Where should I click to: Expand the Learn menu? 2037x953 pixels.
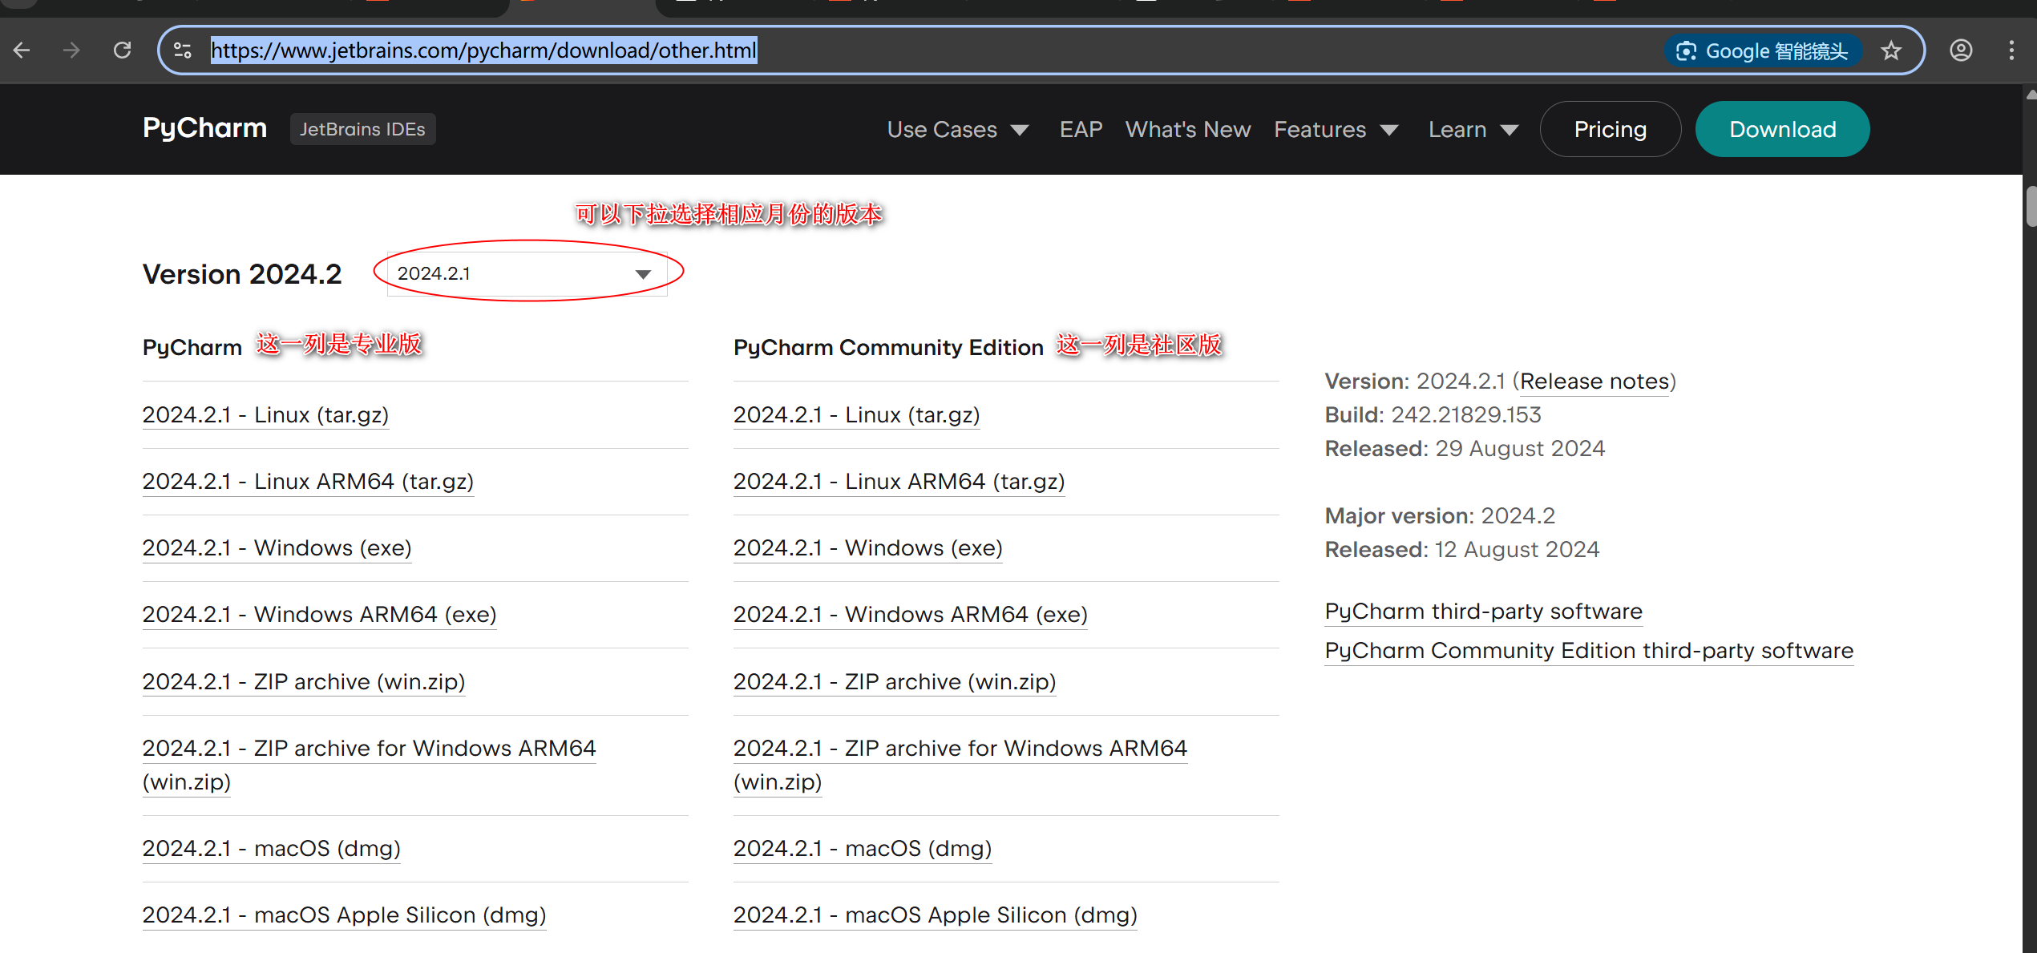pos(1473,129)
